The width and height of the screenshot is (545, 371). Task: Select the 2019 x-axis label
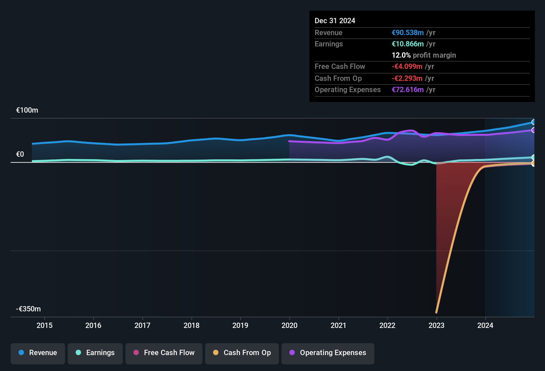[240, 325]
